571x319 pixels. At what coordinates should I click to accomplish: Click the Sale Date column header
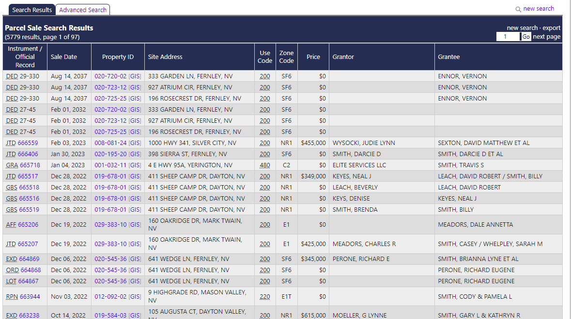64,57
